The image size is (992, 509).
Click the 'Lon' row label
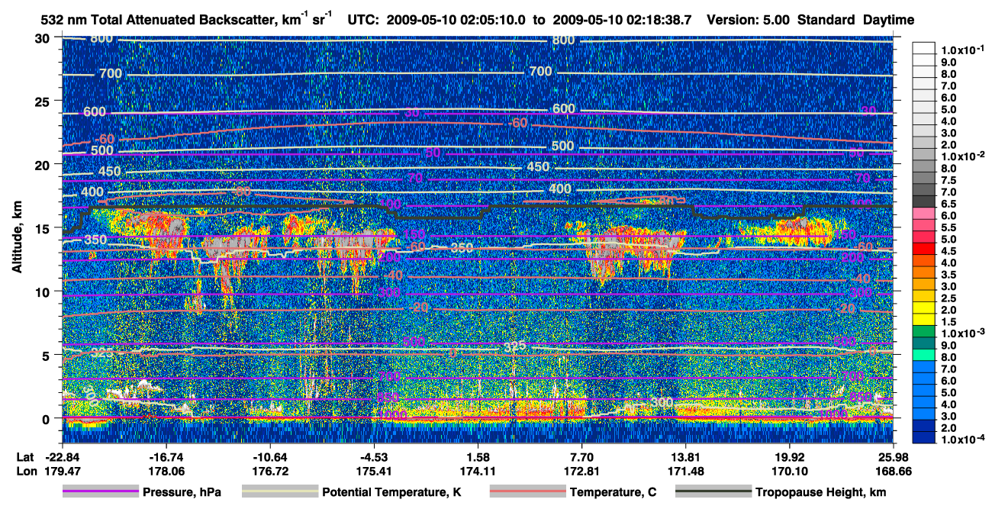point(25,471)
